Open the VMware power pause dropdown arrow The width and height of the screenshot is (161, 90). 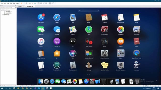tap(23, 3)
